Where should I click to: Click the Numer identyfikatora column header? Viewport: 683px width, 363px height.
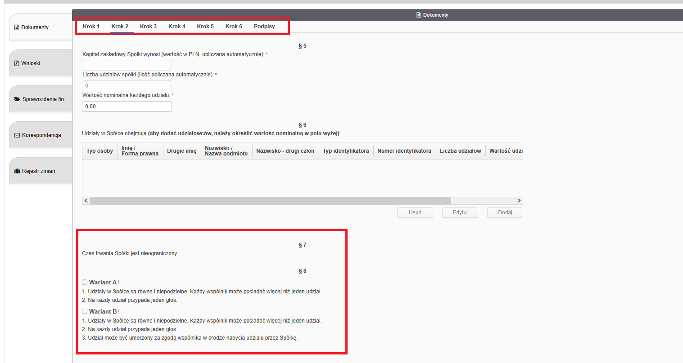(x=404, y=151)
